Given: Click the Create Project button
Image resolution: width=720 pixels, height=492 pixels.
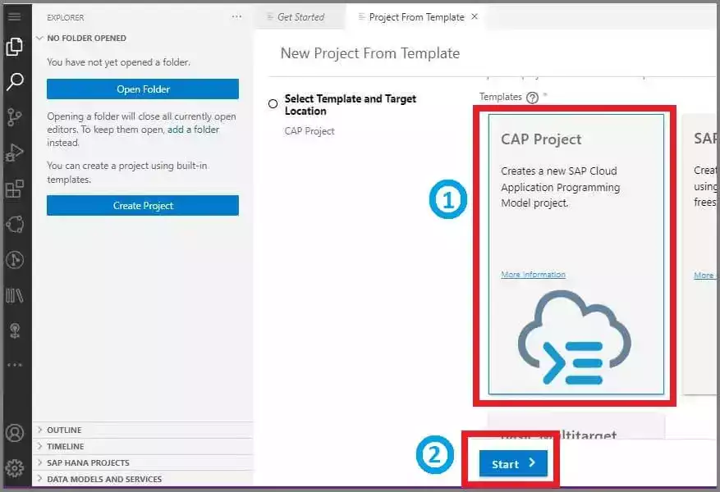Looking at the screenshot, I should (x=143, y=206).
